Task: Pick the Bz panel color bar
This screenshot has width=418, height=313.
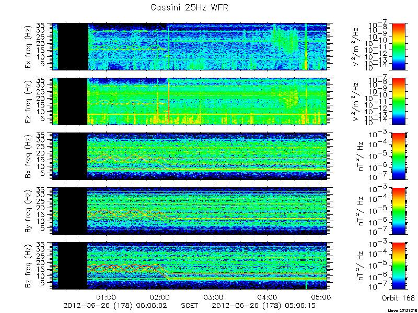Action: [x=398, y=266]
